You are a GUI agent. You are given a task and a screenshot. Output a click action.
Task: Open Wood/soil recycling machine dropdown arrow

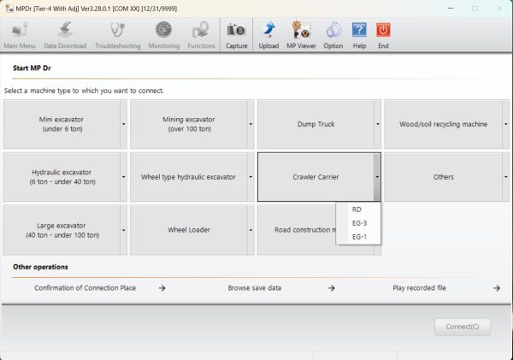(x=506, y=124)
